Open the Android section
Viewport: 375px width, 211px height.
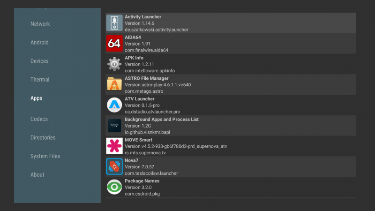click(x=39, y=42)
